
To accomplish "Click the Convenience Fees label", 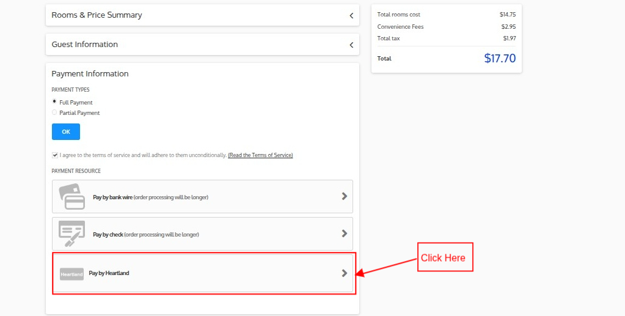I will tap(400, 27).
